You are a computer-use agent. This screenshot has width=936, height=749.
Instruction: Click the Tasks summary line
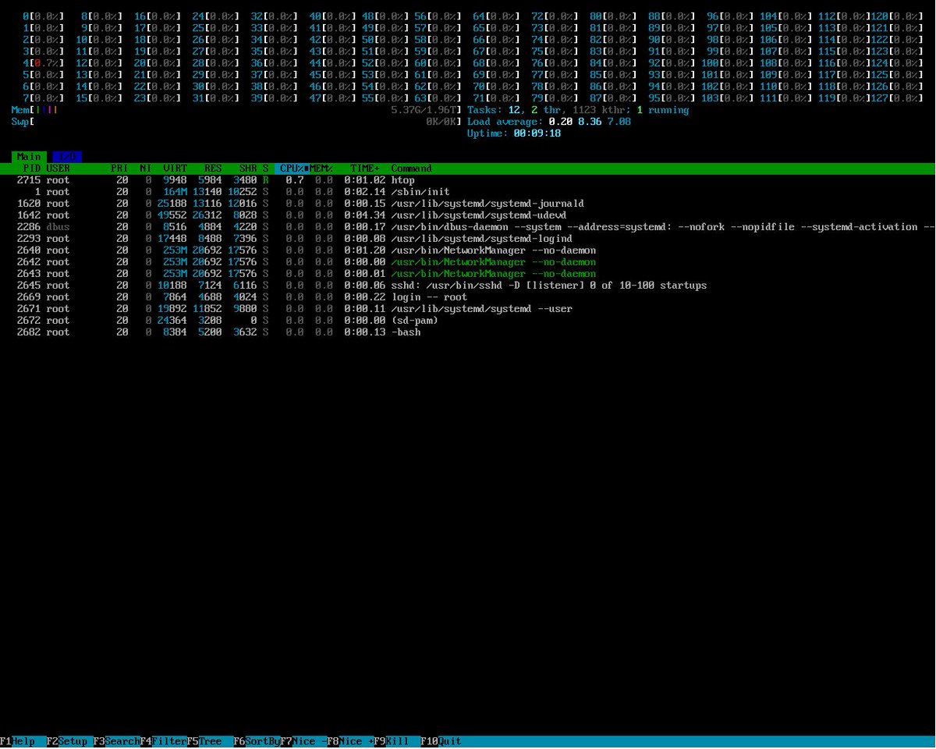(578, 110)
